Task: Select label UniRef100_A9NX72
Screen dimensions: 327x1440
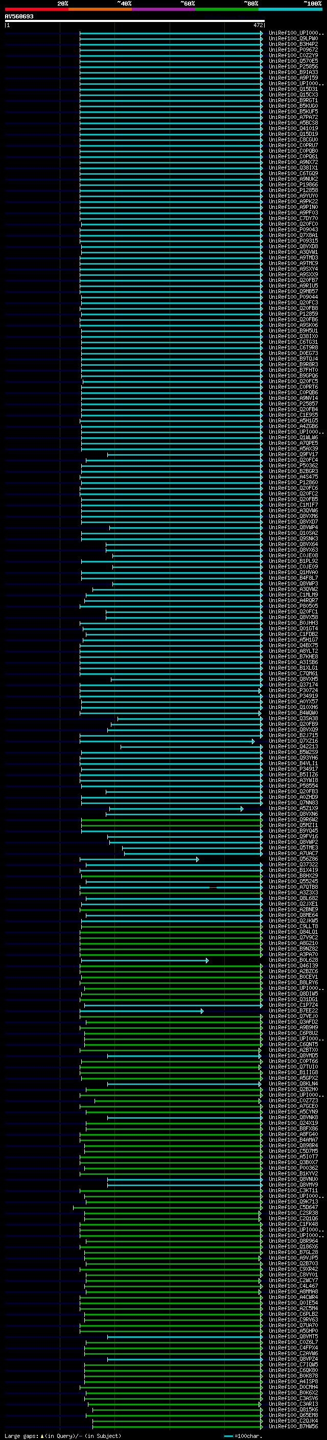Action: click(293, 162)
